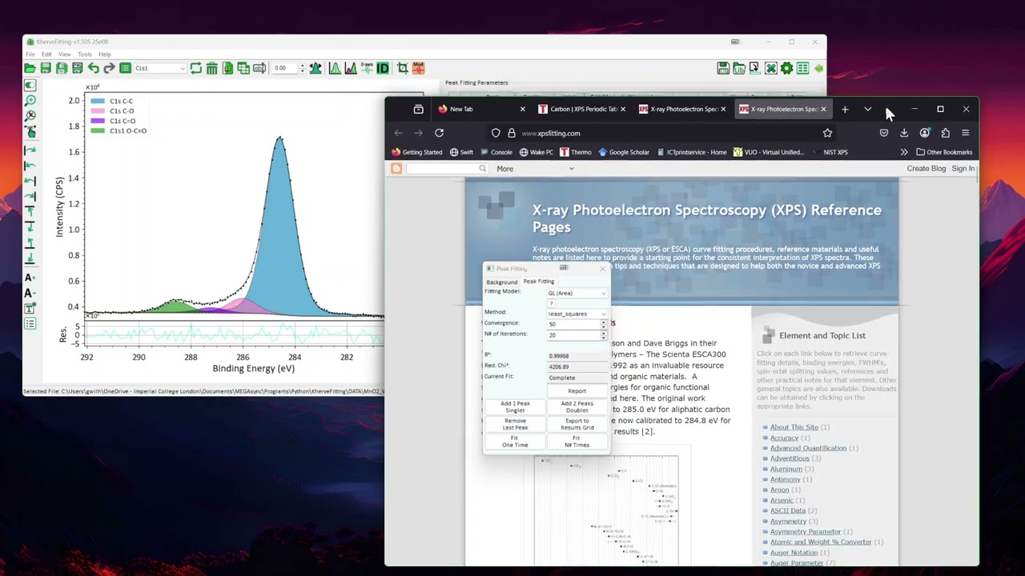Open the Tools menu in KherveFitting
The height and width of the screenshot is (576, 1025).
[84, 54]
